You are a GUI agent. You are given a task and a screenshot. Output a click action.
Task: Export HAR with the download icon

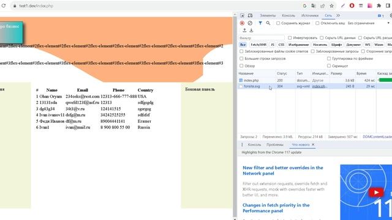[x=251, y=30]
